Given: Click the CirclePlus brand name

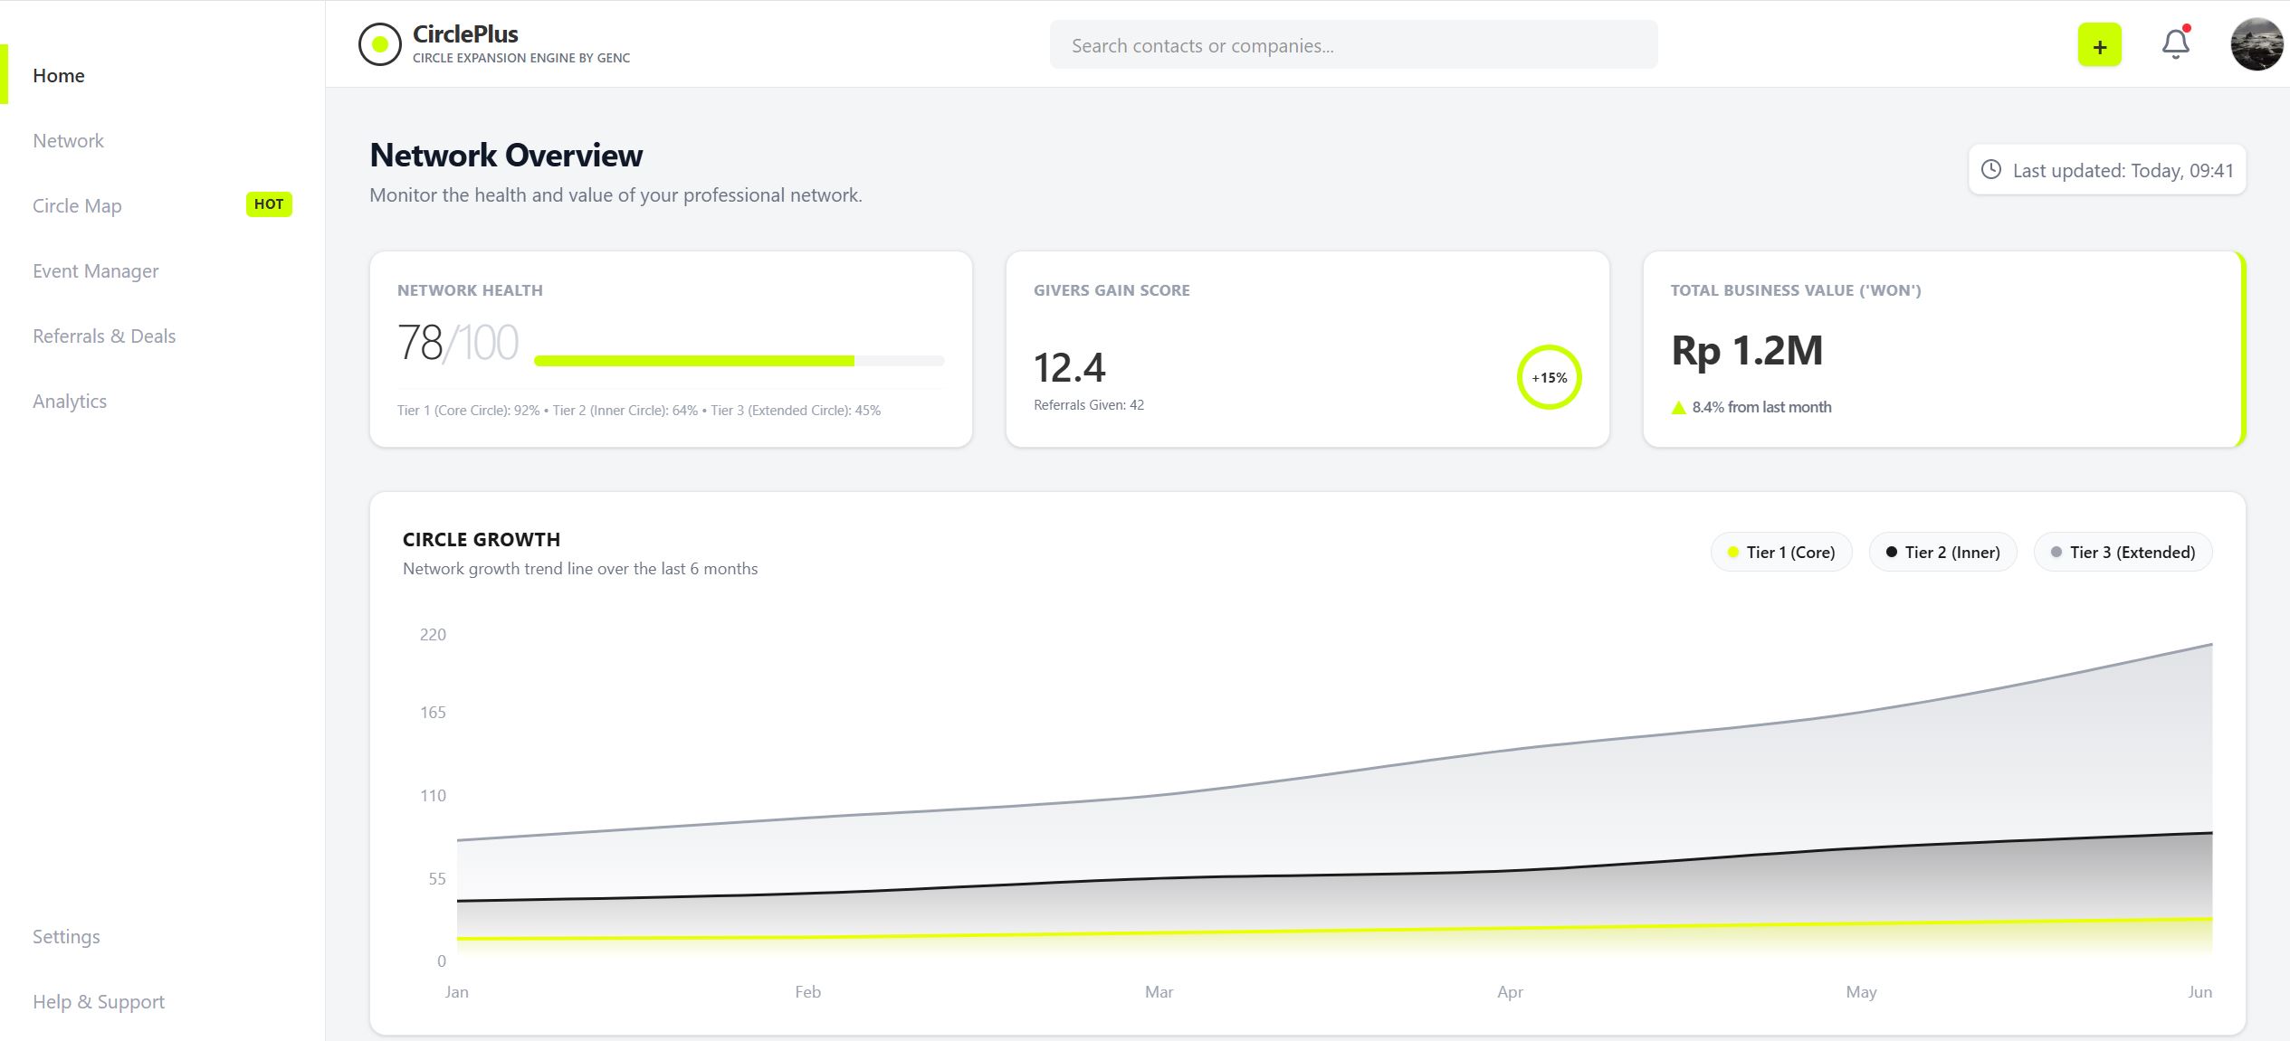Looking at the screenshot, I should click(465, 34).
